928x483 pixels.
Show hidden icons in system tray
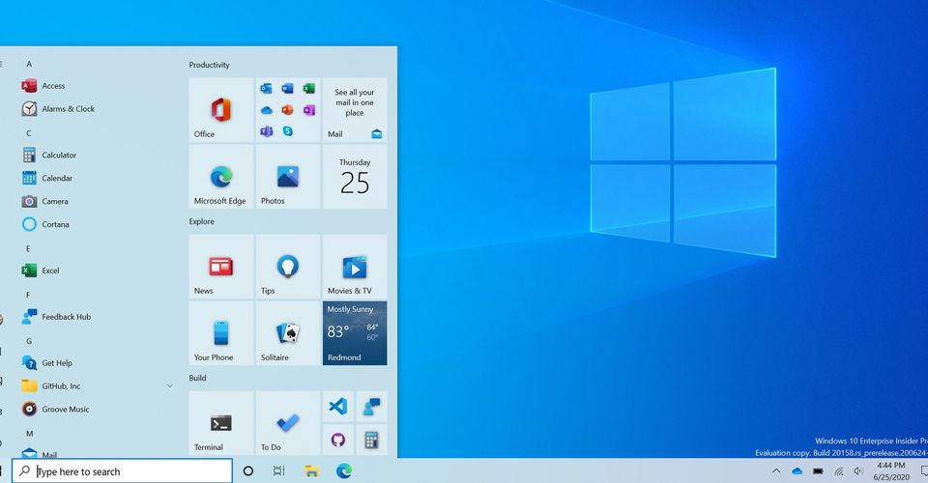[x=775, y=471]
